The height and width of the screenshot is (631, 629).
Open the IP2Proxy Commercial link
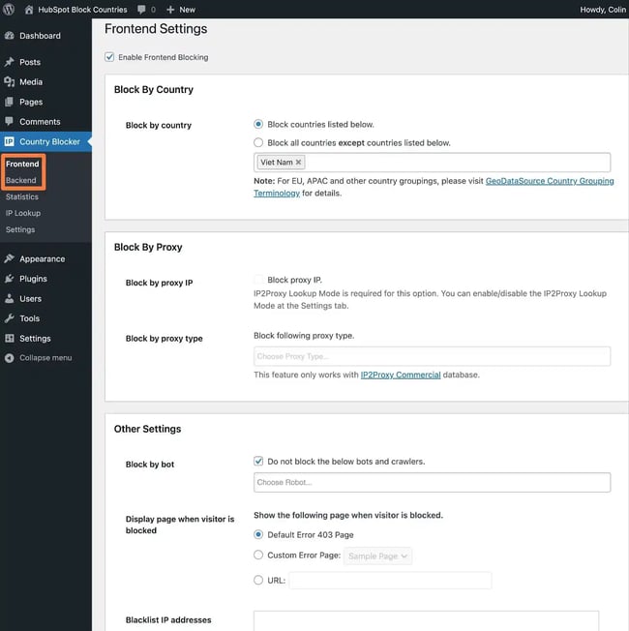pos(401,375)
